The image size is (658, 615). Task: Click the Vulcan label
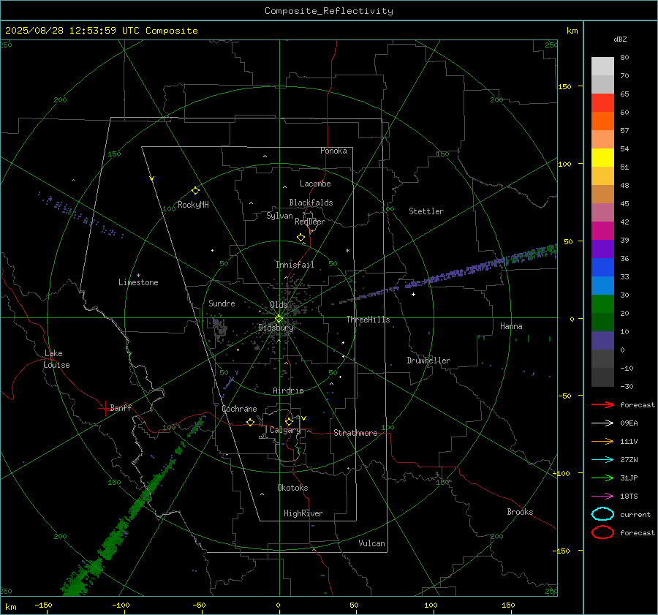click(371, 543)
